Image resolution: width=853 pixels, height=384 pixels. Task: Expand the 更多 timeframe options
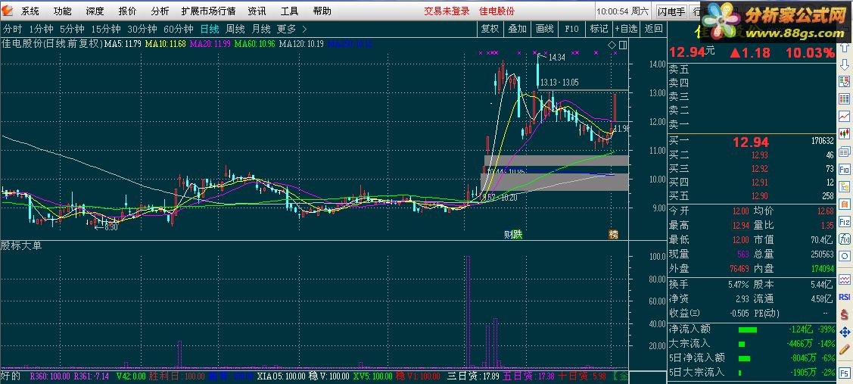pos(286,29)
